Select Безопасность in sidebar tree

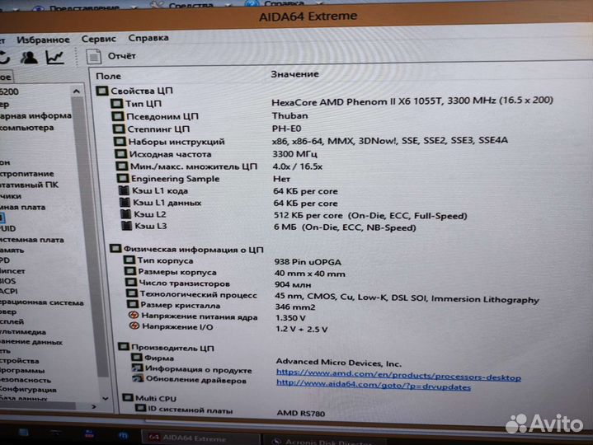tap(25, 380)
